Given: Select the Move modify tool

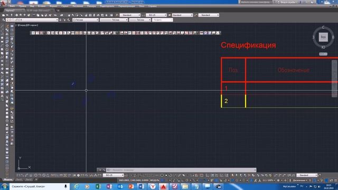Looking at the screenshot, I should [x=7, y=46].
